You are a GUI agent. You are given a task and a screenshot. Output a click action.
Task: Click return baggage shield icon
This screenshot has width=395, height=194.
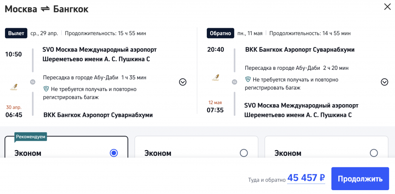point(248,79)
